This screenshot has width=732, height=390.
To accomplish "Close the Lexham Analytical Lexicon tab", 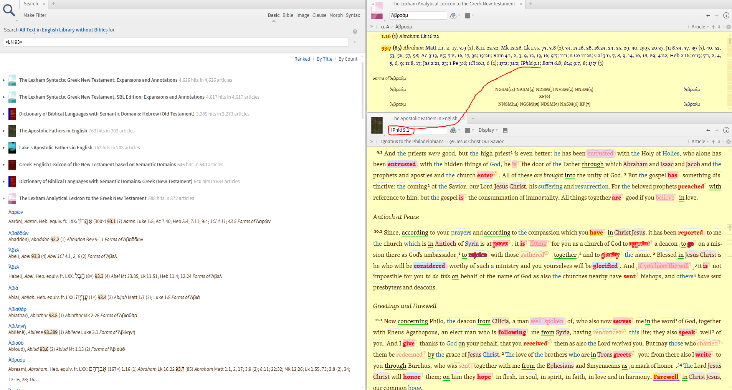I will tap(521, 4).
